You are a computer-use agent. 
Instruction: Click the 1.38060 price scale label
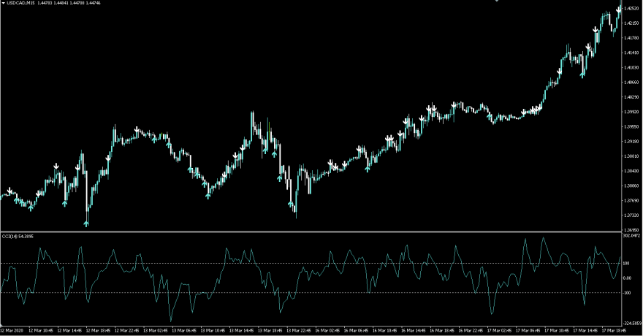tap(632, 186)
